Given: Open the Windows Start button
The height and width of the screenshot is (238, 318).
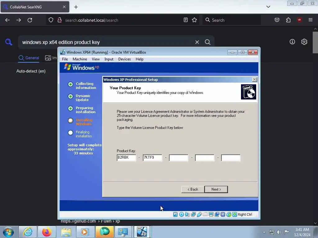Looking at the screenshot, I should [8, 232].
